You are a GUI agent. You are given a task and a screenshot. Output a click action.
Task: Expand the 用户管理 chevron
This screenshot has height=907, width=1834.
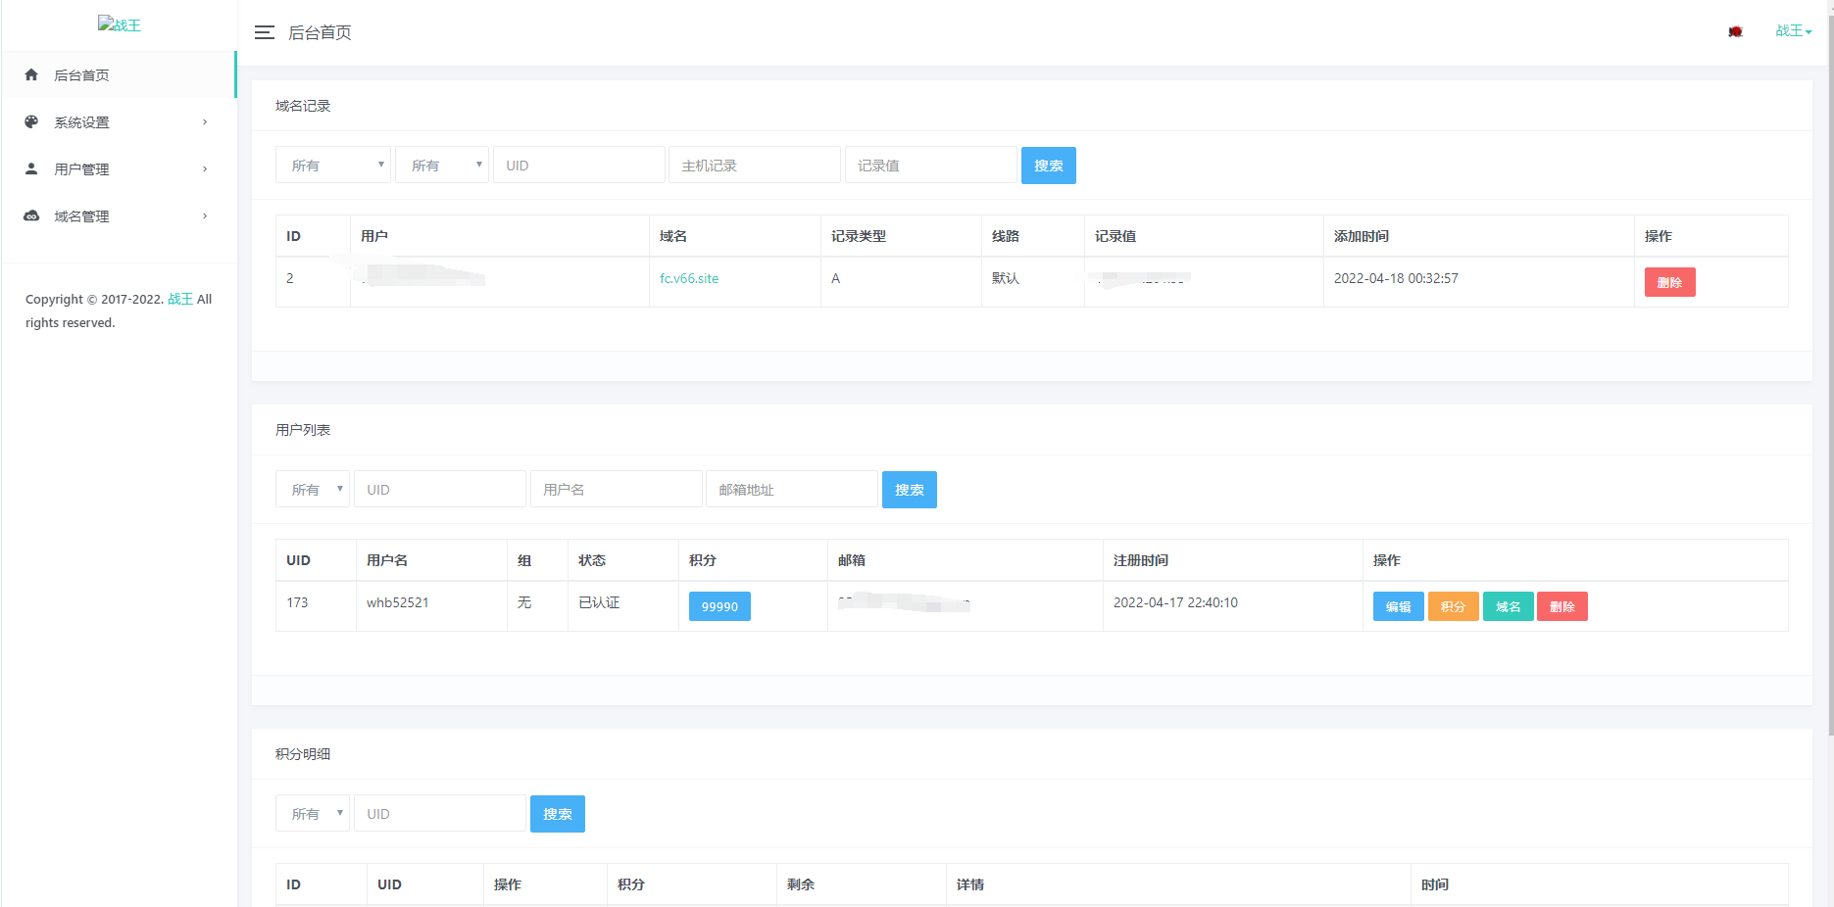(205, 168)
